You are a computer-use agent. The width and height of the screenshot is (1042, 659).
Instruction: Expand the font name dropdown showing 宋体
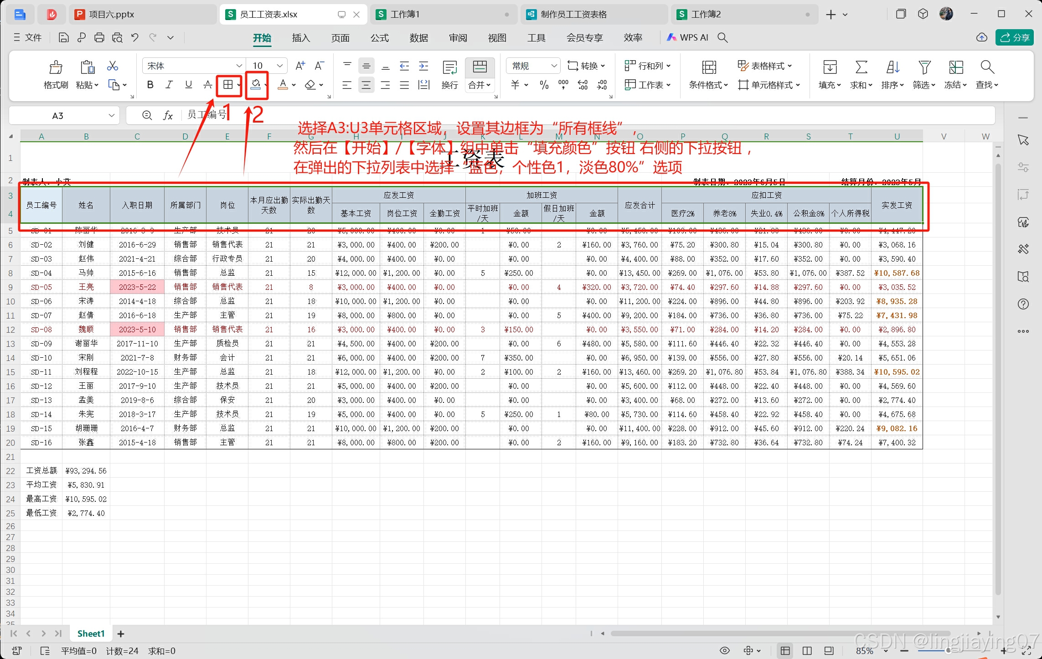click(x=239, y=66)
